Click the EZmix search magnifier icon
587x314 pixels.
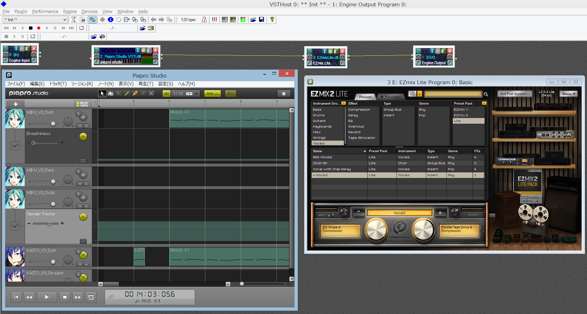[486, 94]
